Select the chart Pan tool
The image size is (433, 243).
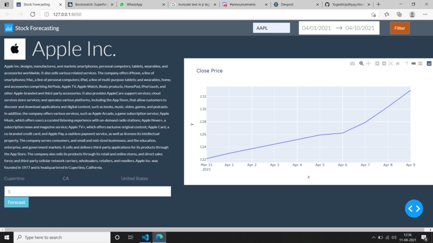click(369, 63)
